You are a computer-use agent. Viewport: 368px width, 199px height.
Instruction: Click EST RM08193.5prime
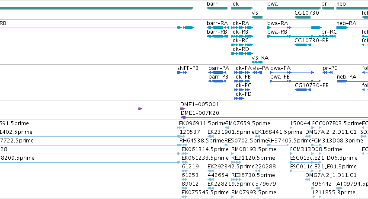click(233, 154)
